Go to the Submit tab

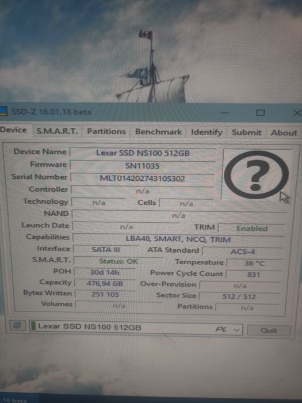[x=246, y=132]
